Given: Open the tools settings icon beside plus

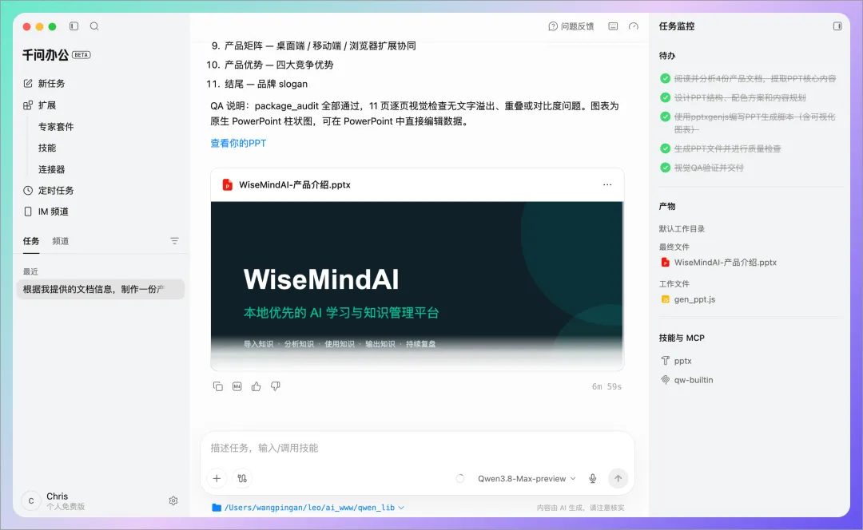Looking at the screenshot, I should point(242,478).
